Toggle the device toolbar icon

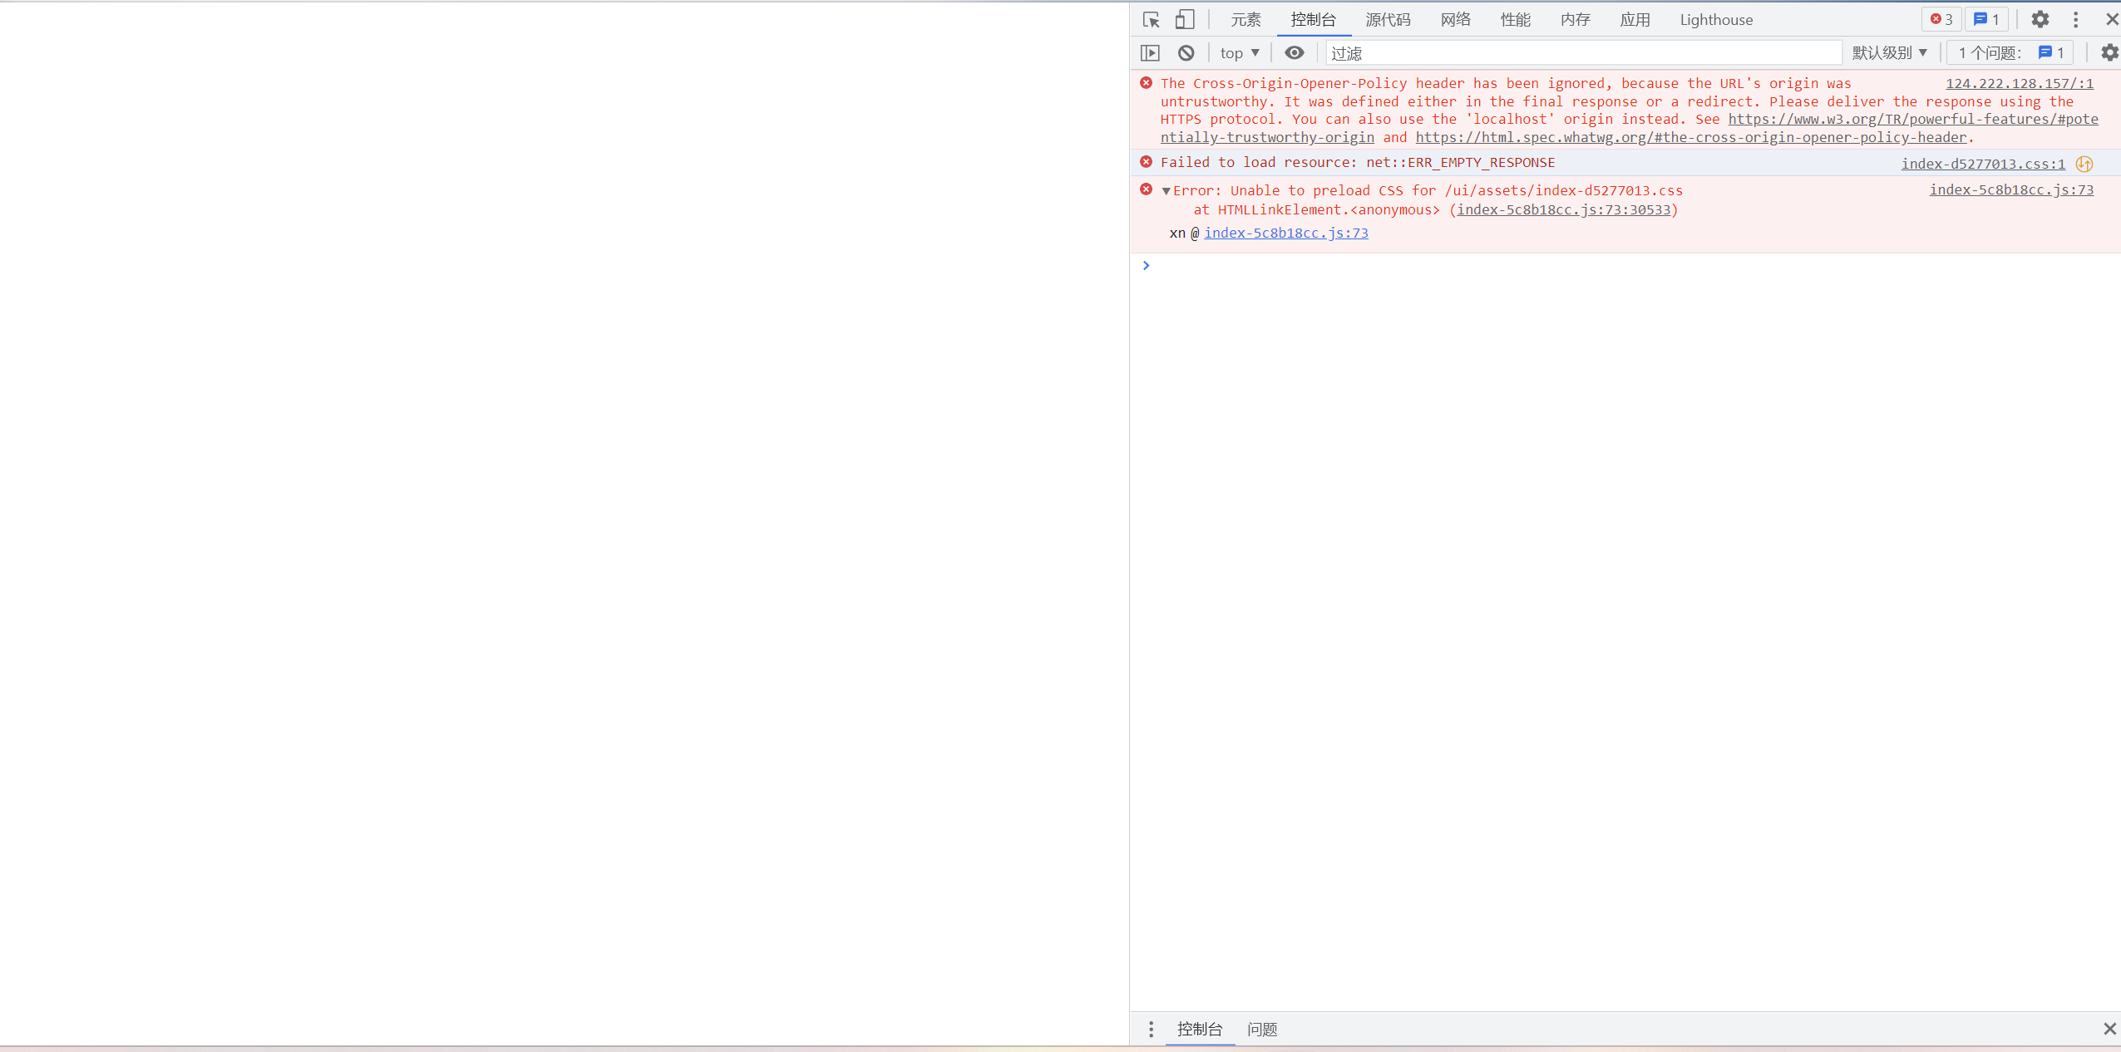(1185, 20)
